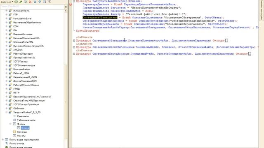The width and height of the screenshot is (264, 148).
Task: Click the Ole processing icon
Action: (x=10, y=30)
